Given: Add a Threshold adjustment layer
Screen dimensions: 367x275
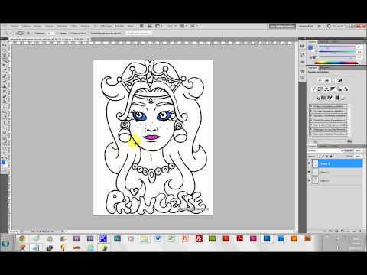Looking at the screenshot, I should (x=330, y=98).
